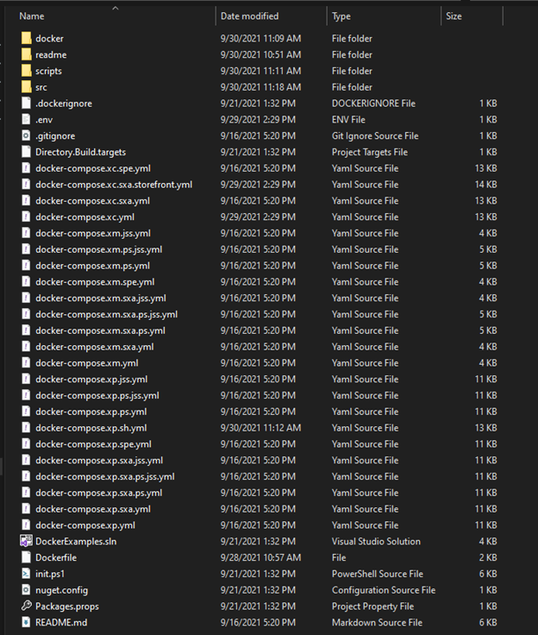Select the docker-compose.xp.sxa.jss.yml file name
Viewport: 538px width, 635px height.
tap(99, 460)
